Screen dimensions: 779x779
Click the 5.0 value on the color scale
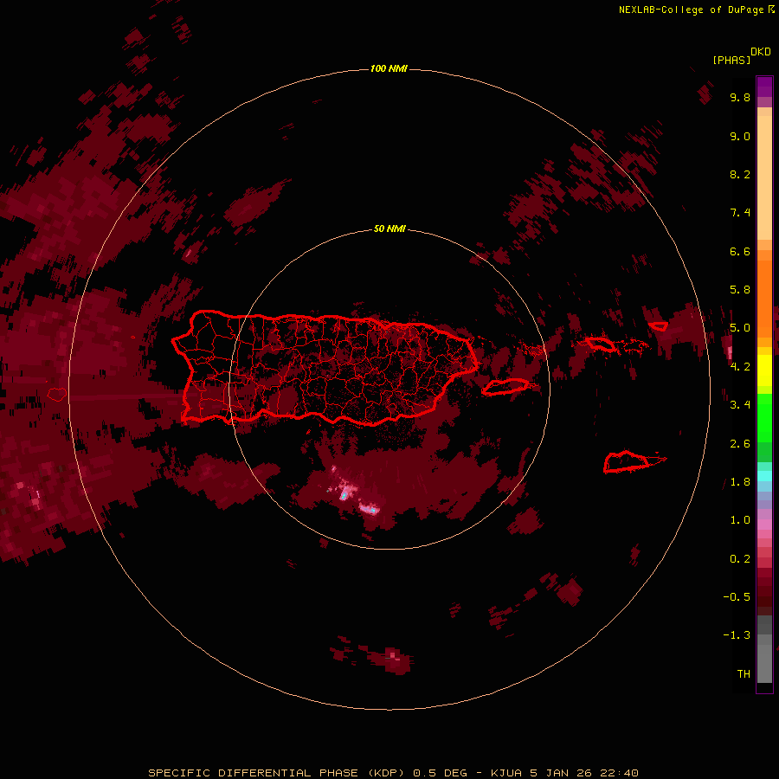click(740, 328)
